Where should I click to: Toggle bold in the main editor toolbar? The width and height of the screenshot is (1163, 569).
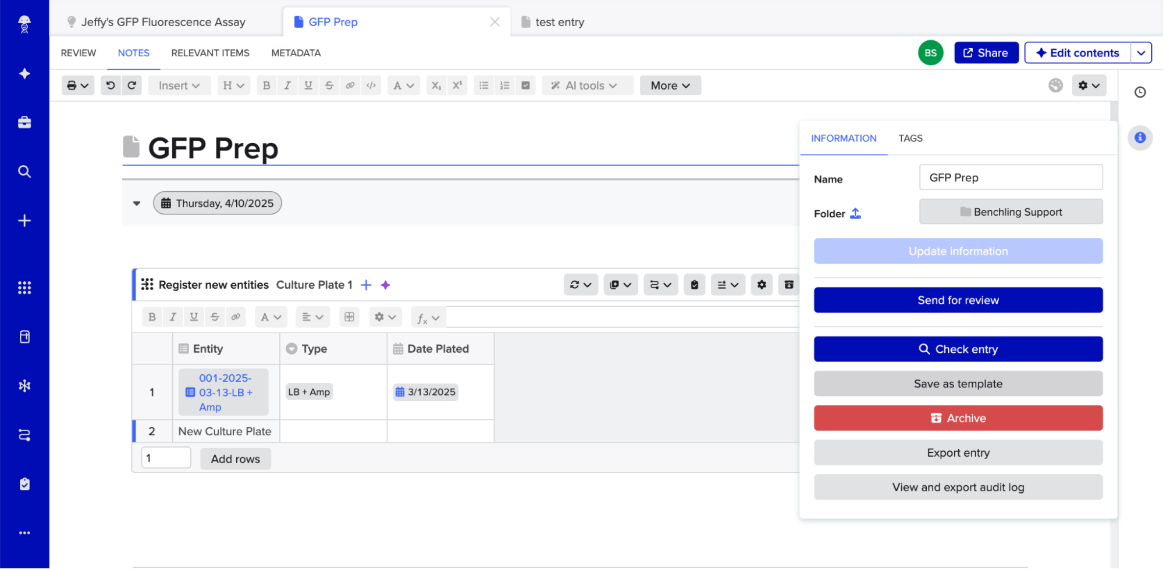pos(266,85)
